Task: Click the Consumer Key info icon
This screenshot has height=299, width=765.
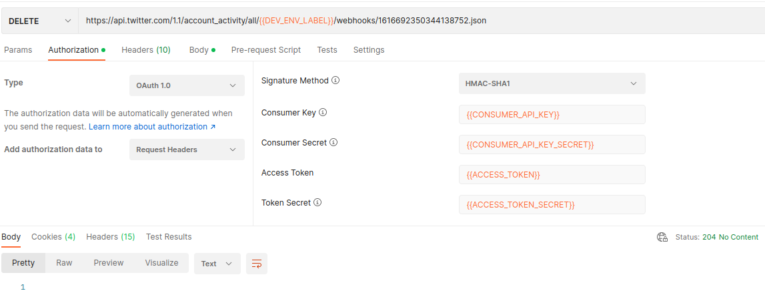Action: coord(323,113)
